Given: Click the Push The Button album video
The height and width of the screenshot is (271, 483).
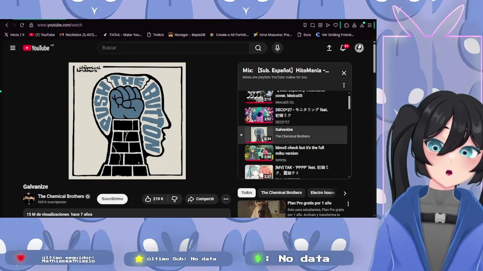Looking at the screenshot, I should tap(127, 121).
